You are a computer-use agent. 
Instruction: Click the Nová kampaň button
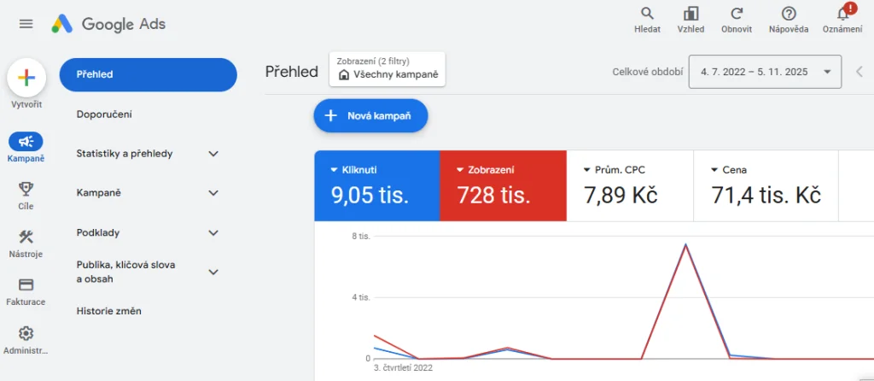click(370, 116)
